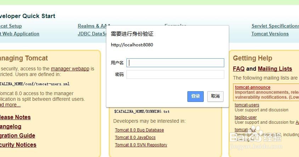Open Tomcat 8.0 JavaDocs link
The image size is (299, 157).
click(135, 138)
